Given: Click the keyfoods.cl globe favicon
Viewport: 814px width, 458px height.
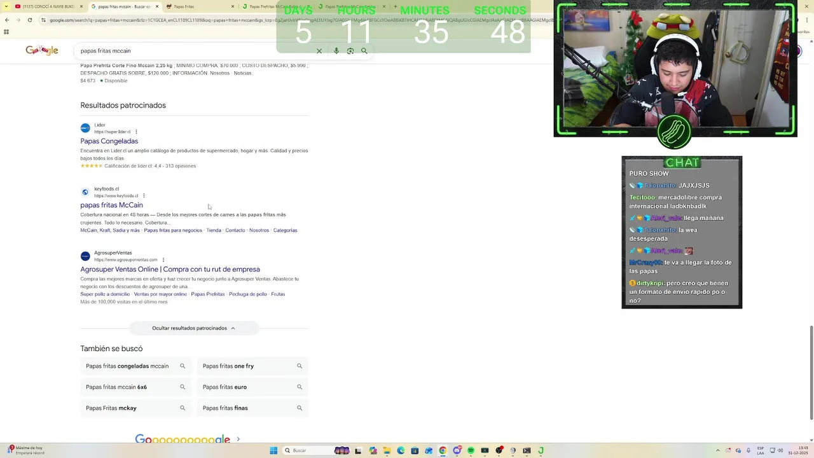Looking at the screenshot, I should click(85, 192).
